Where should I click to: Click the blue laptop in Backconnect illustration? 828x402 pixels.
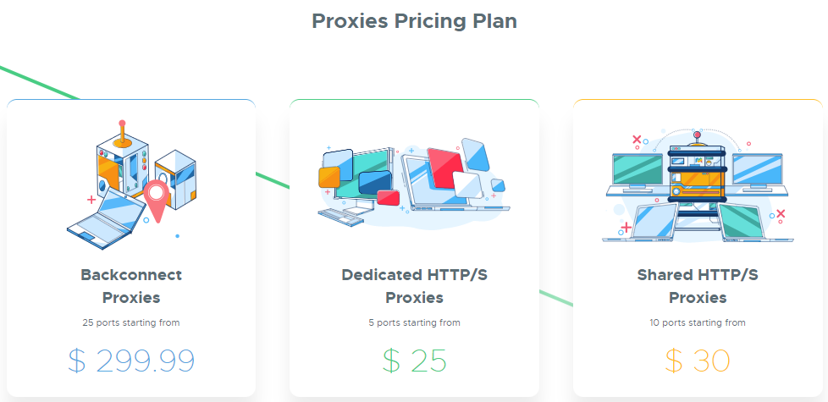(107, 219)
